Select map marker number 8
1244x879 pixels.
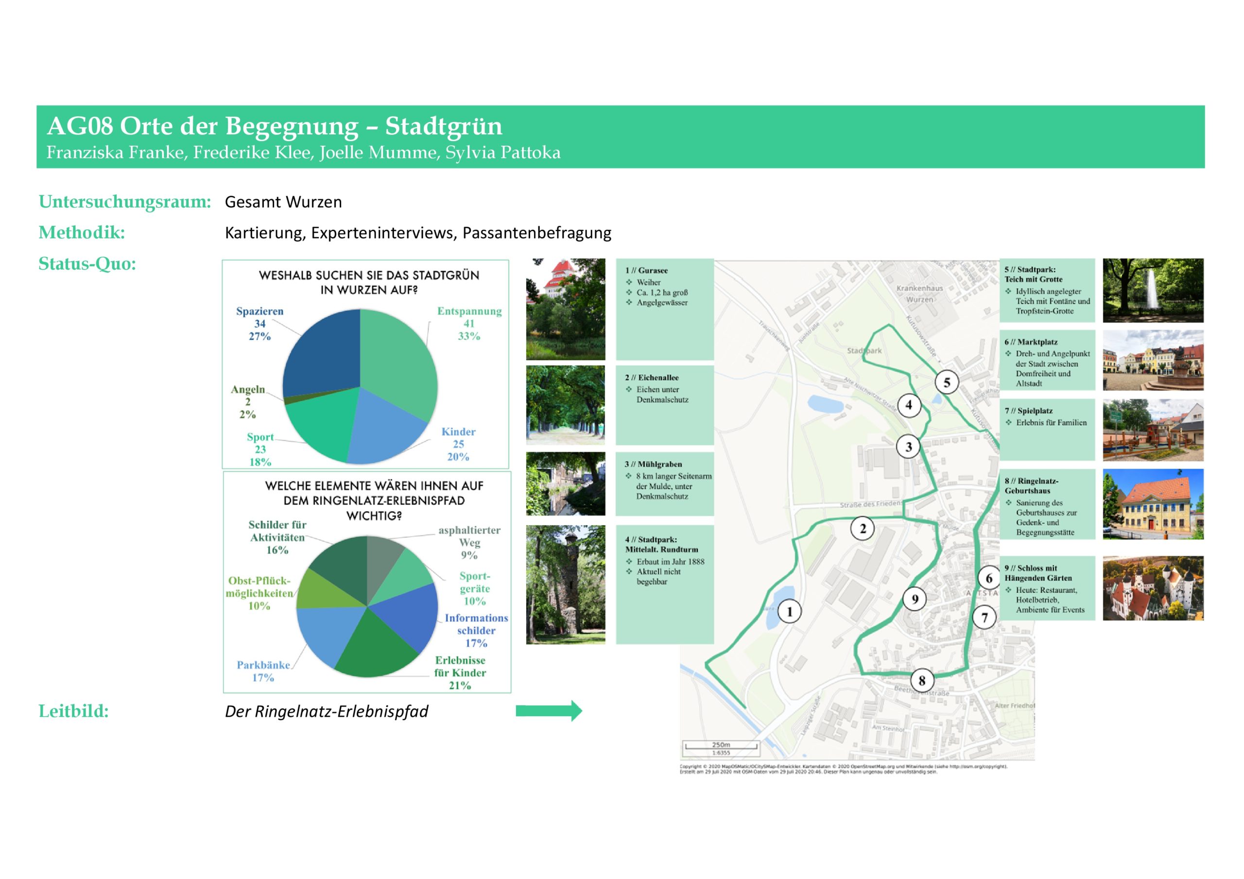[922, 681]
